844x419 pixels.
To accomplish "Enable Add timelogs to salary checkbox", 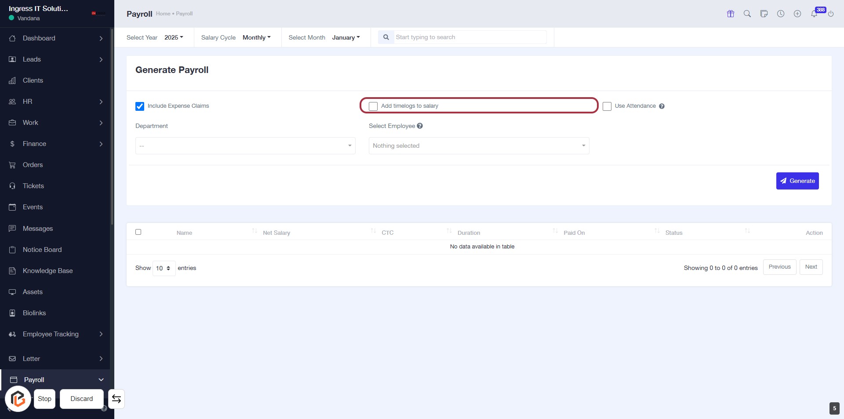I will [373, 106].
